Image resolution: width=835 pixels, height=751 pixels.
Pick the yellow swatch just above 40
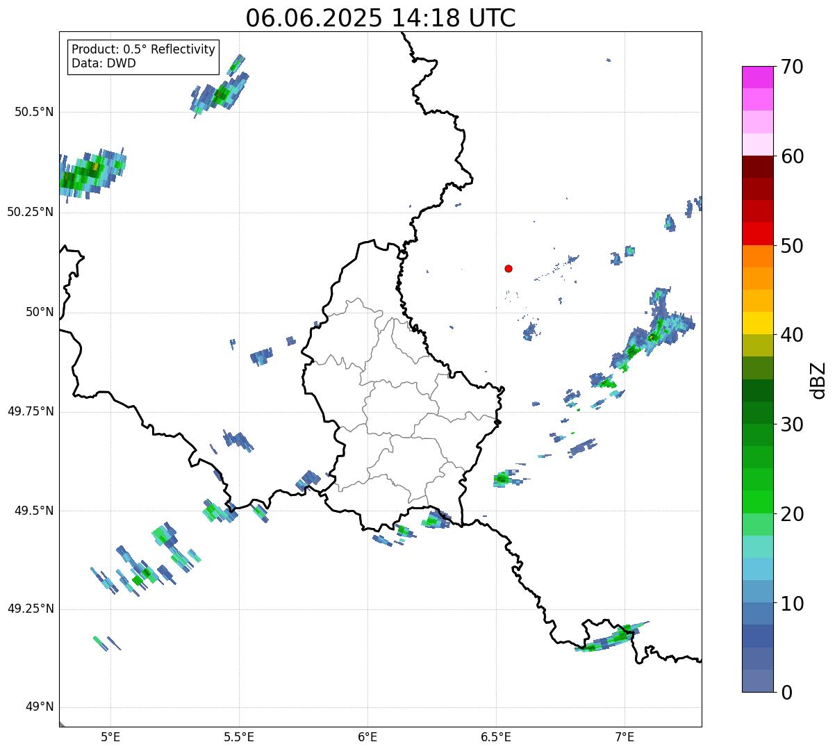coord(758,323)
